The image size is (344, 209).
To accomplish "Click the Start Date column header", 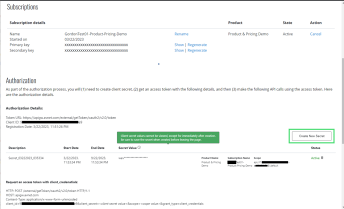I will click(x=71, y=148).
